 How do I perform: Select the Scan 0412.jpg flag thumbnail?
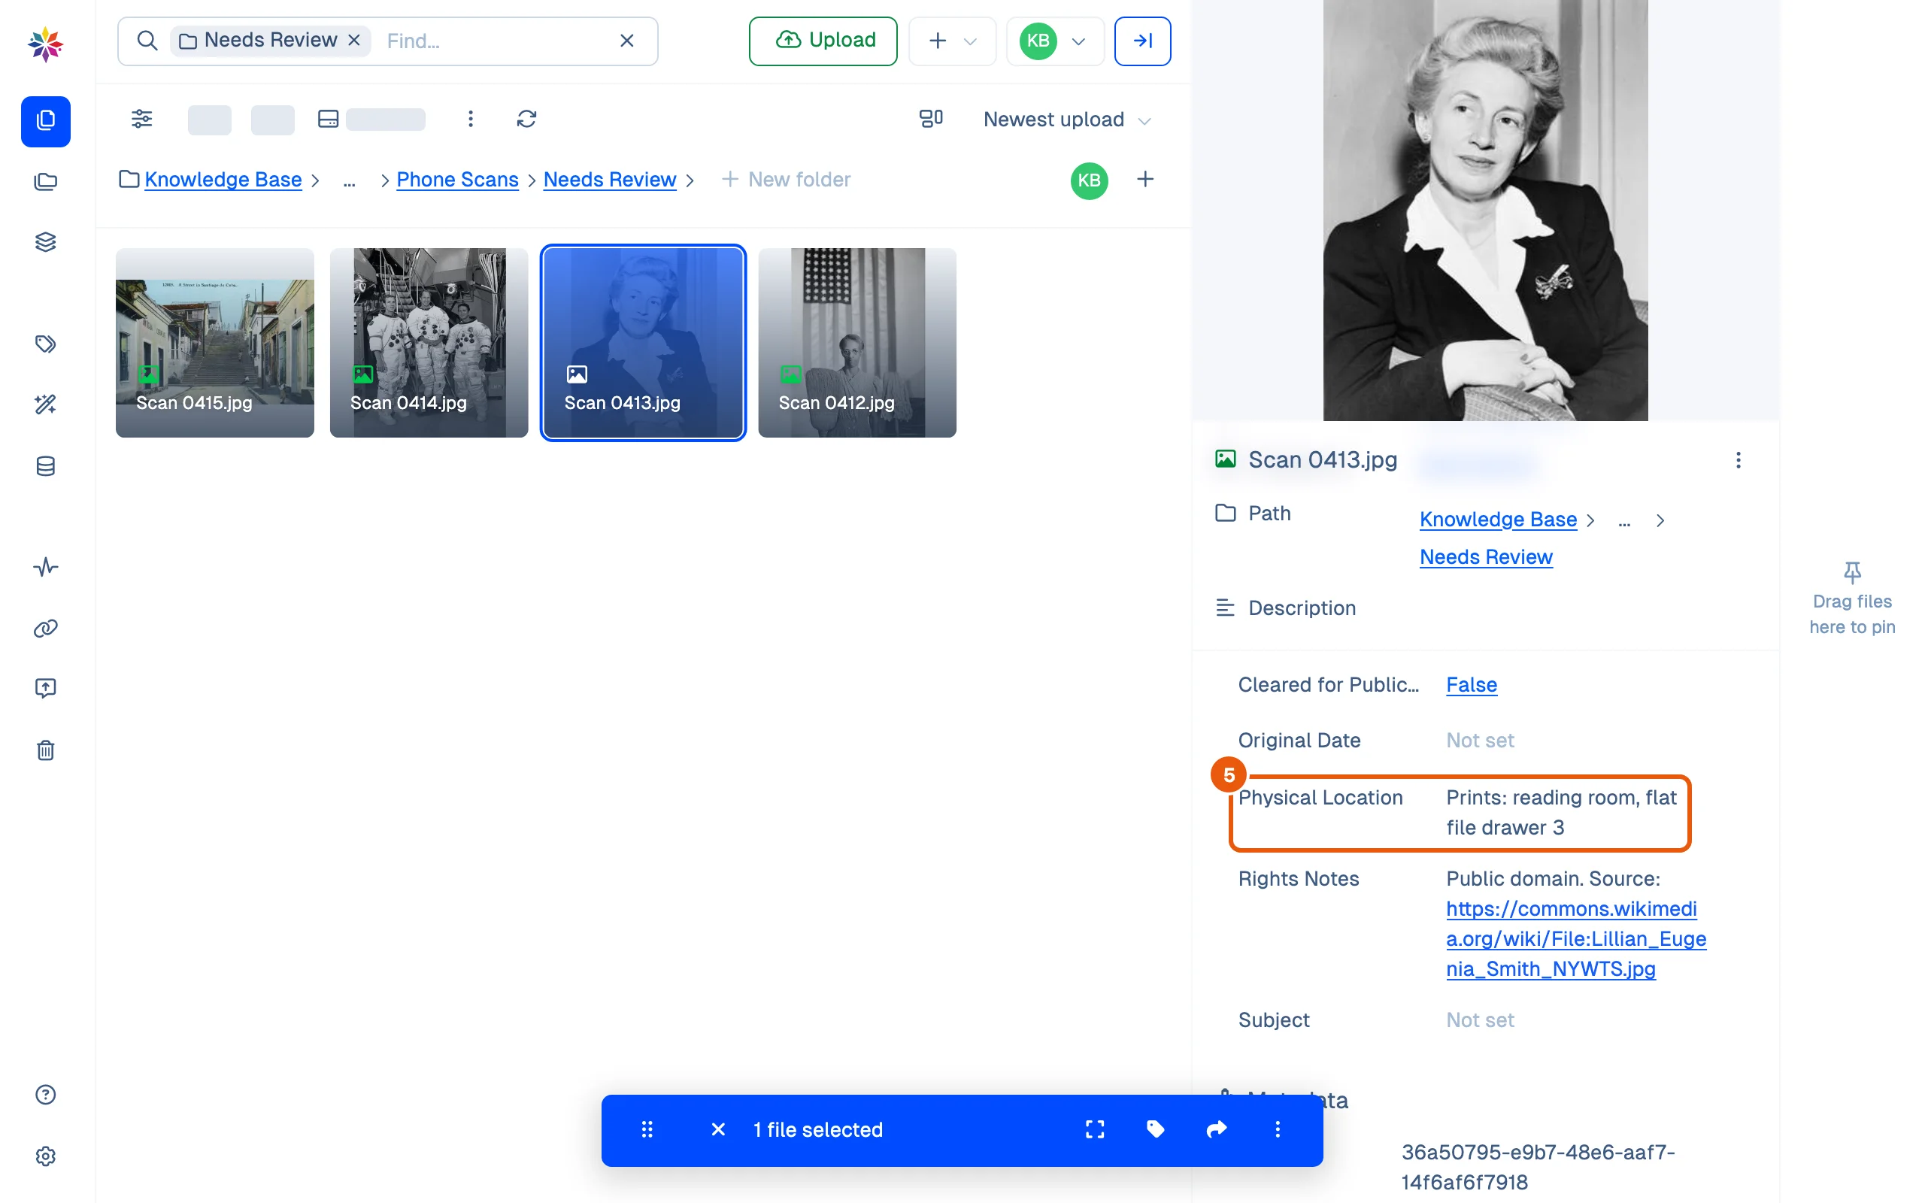(856, 343)
